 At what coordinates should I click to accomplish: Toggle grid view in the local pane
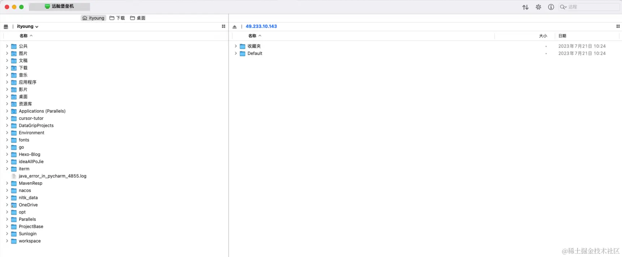tap(223, 26)
